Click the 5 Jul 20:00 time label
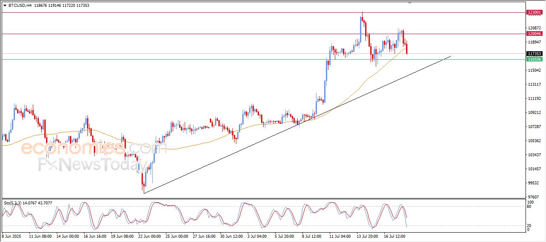 285,236
